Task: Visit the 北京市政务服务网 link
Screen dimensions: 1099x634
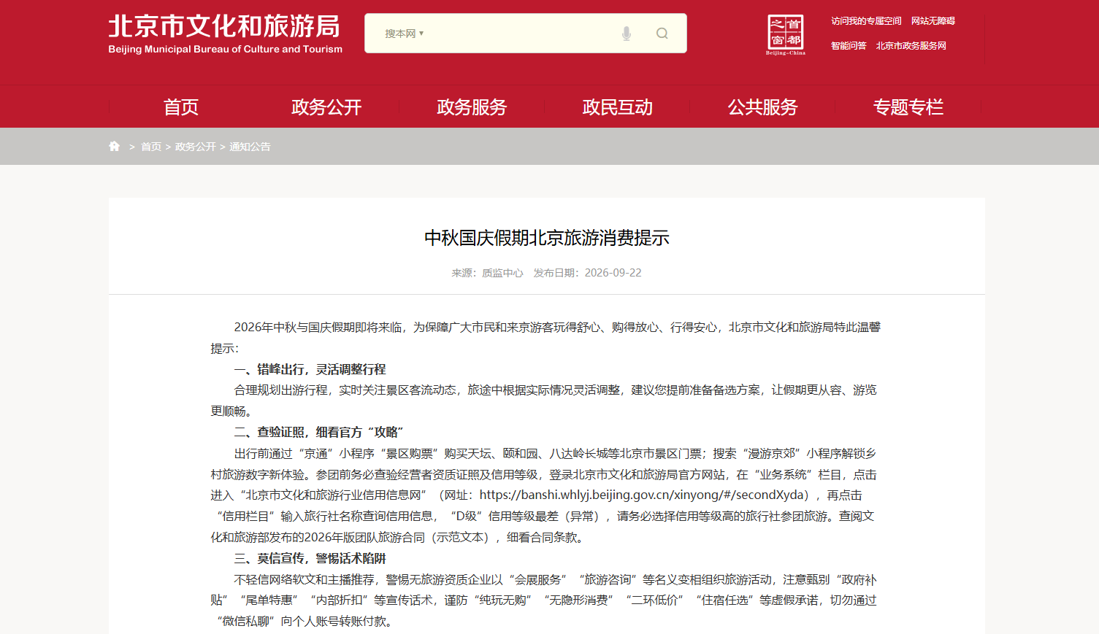Action: (x=911, y=46)
